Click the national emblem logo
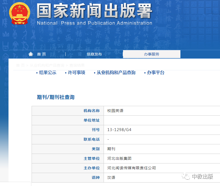The height and width of the screenshot is (186, 220). [x=19, y=14]
